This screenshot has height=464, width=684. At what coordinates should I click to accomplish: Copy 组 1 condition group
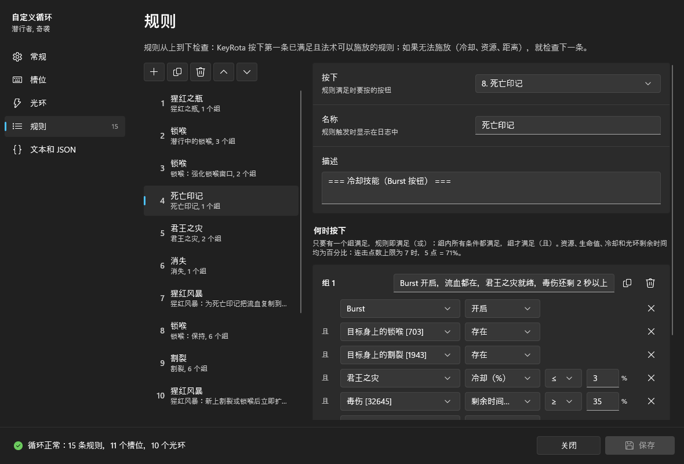(x=627, y=283)
